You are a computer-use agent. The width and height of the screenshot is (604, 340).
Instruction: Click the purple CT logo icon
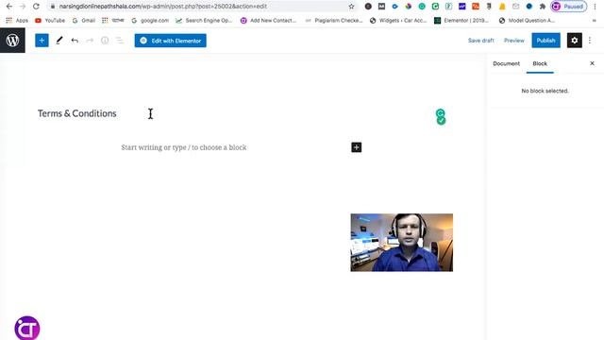click(27, 328)
